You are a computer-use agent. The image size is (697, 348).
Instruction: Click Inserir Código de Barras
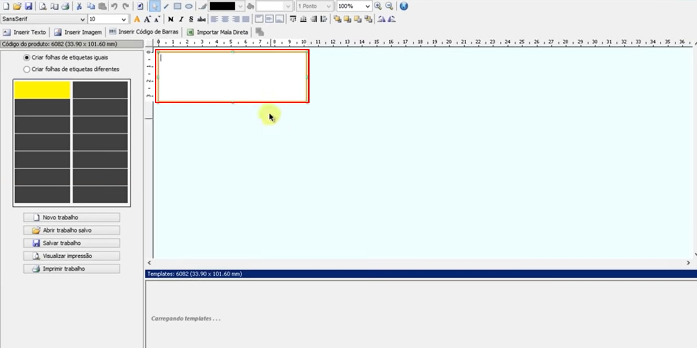point(144,32)
